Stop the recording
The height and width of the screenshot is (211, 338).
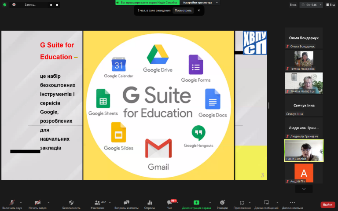57,5
